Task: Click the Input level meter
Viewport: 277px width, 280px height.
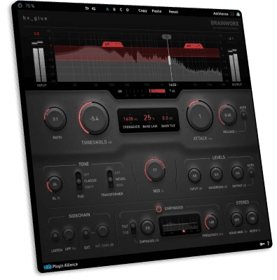Action: pos(39,62)
